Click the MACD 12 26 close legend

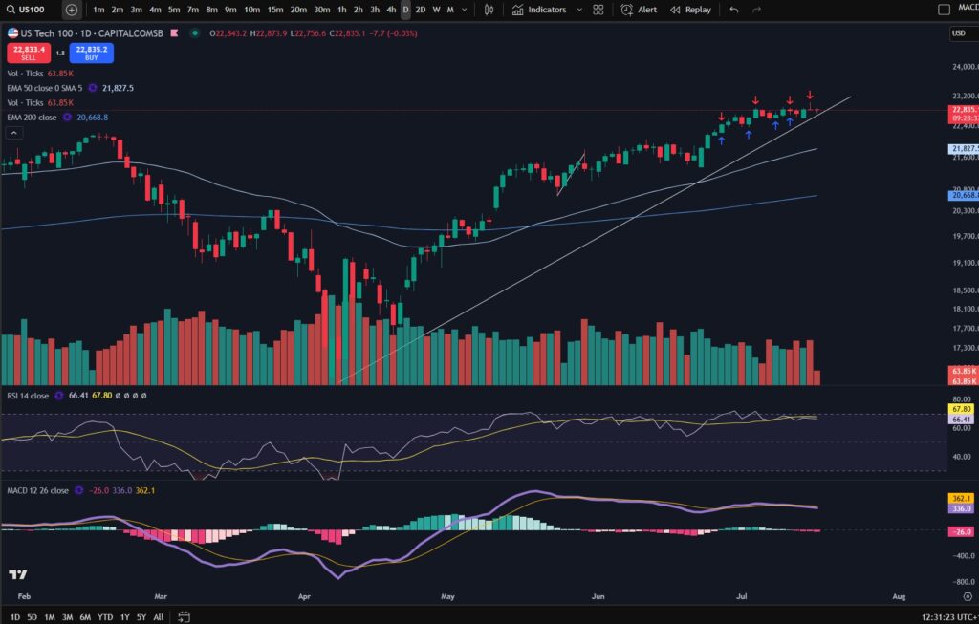click(37, 490)
